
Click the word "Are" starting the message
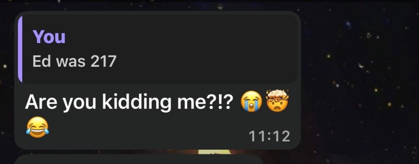point(41,102)
